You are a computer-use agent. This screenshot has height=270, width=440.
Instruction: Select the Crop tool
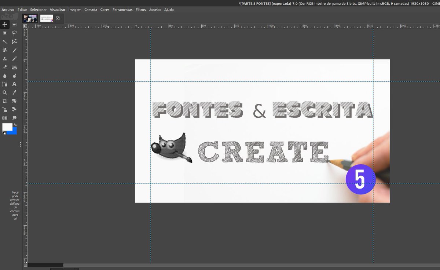tap(5, 101)
